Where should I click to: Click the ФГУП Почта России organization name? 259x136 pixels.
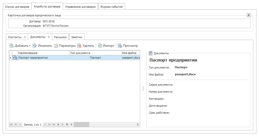[x=56, y=26]
